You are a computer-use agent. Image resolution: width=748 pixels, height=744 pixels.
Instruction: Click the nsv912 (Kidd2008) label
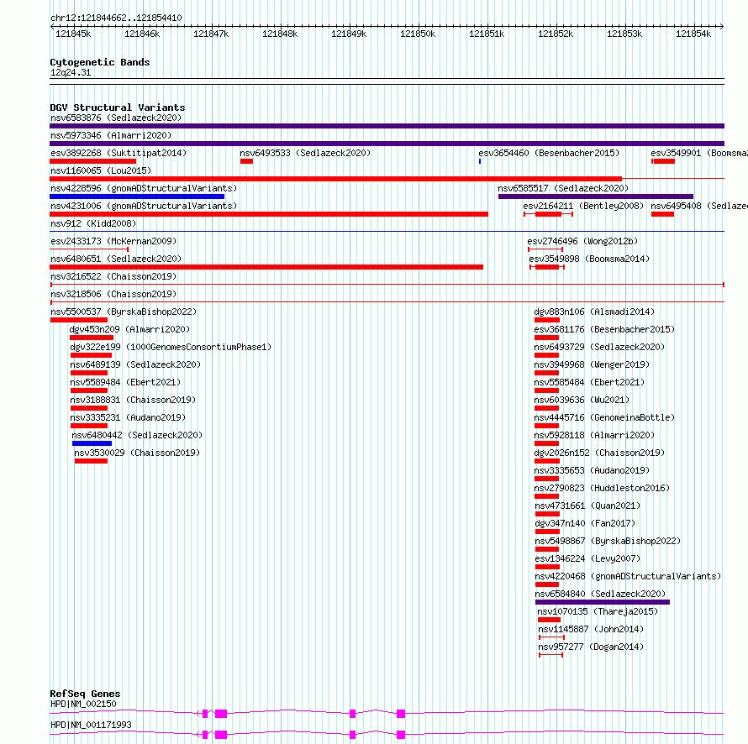coord(93,223)
